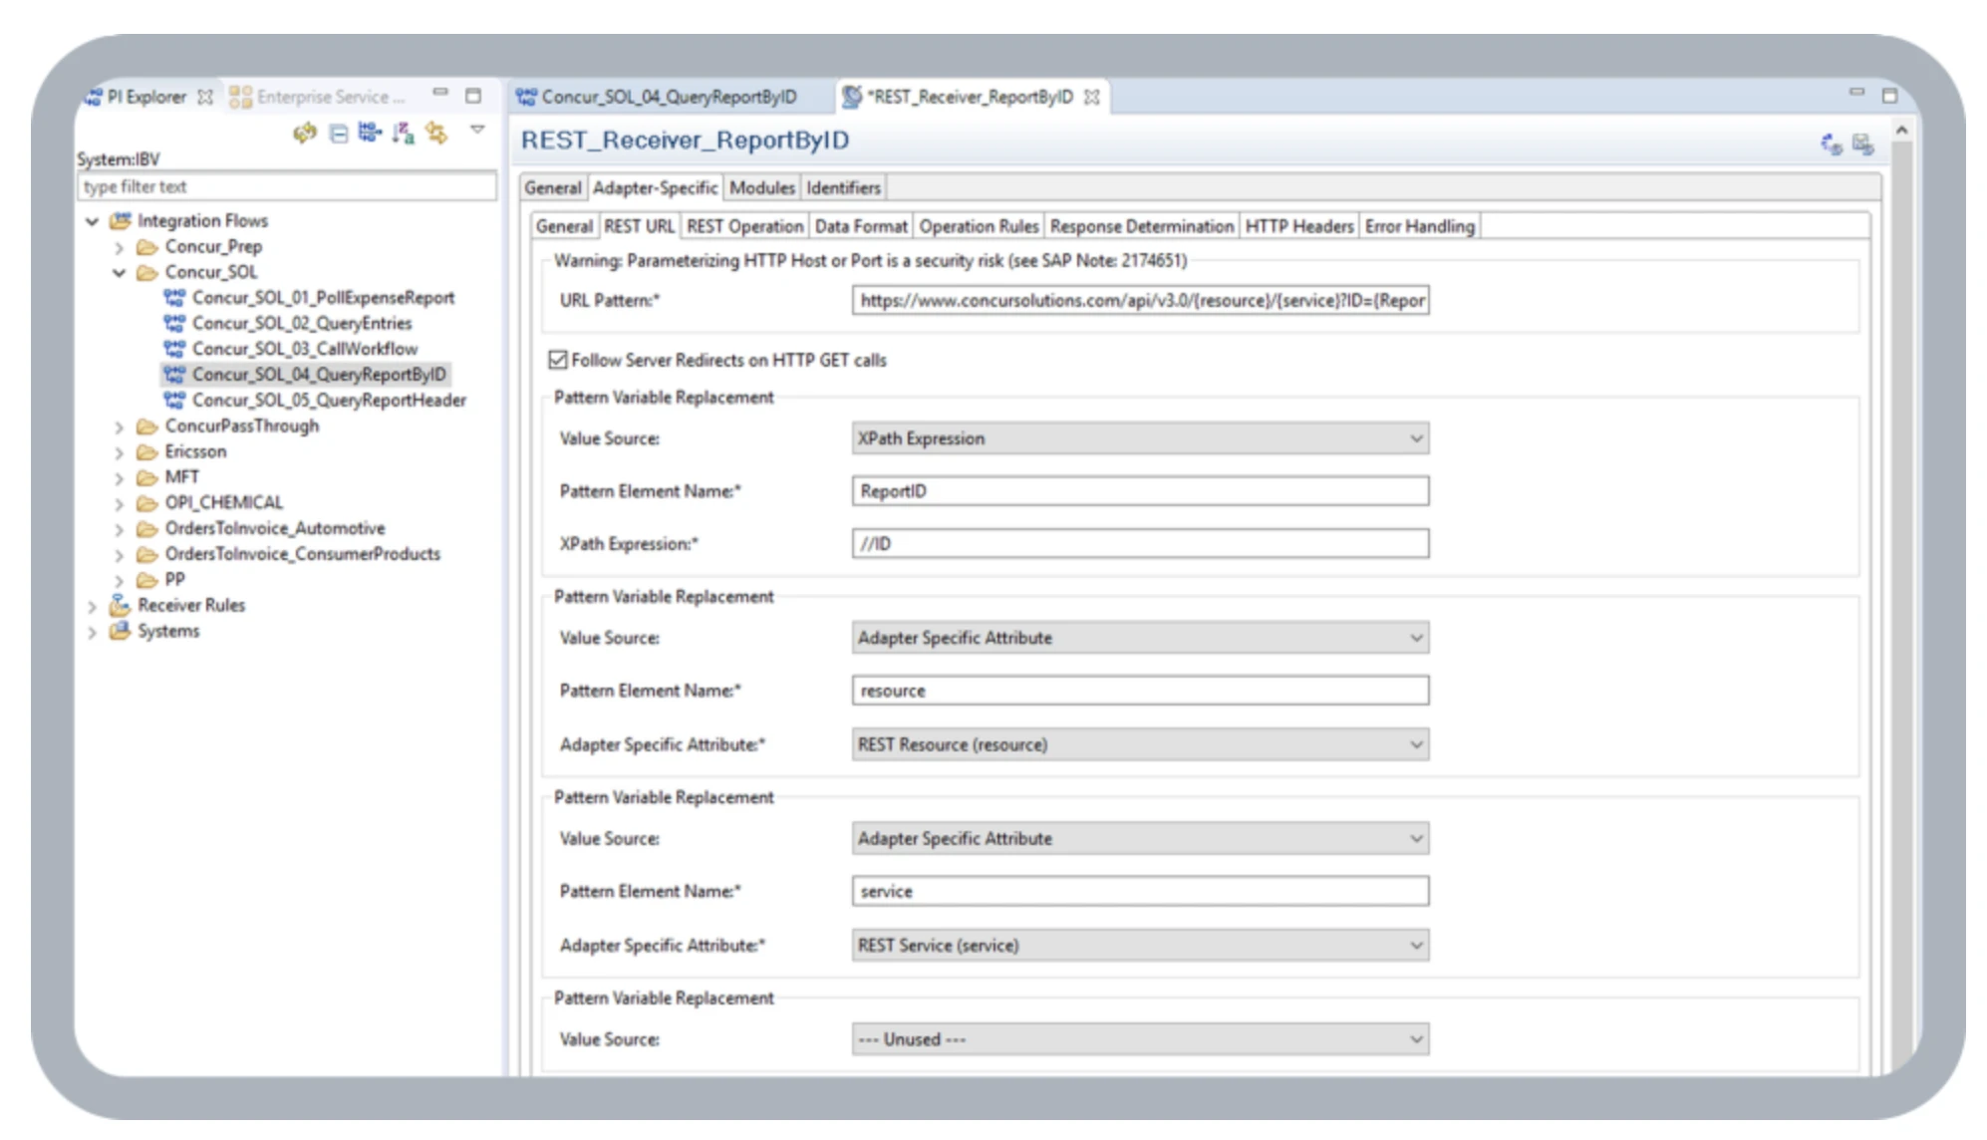The width and height of the screenshot is (1987, 1140).
Task: Click the editor vertical scrollbar up arrow
Action: tap(1901, 131)
